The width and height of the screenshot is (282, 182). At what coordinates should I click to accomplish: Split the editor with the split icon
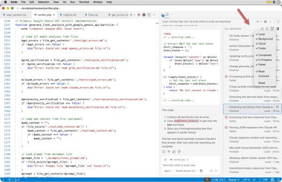149,15
